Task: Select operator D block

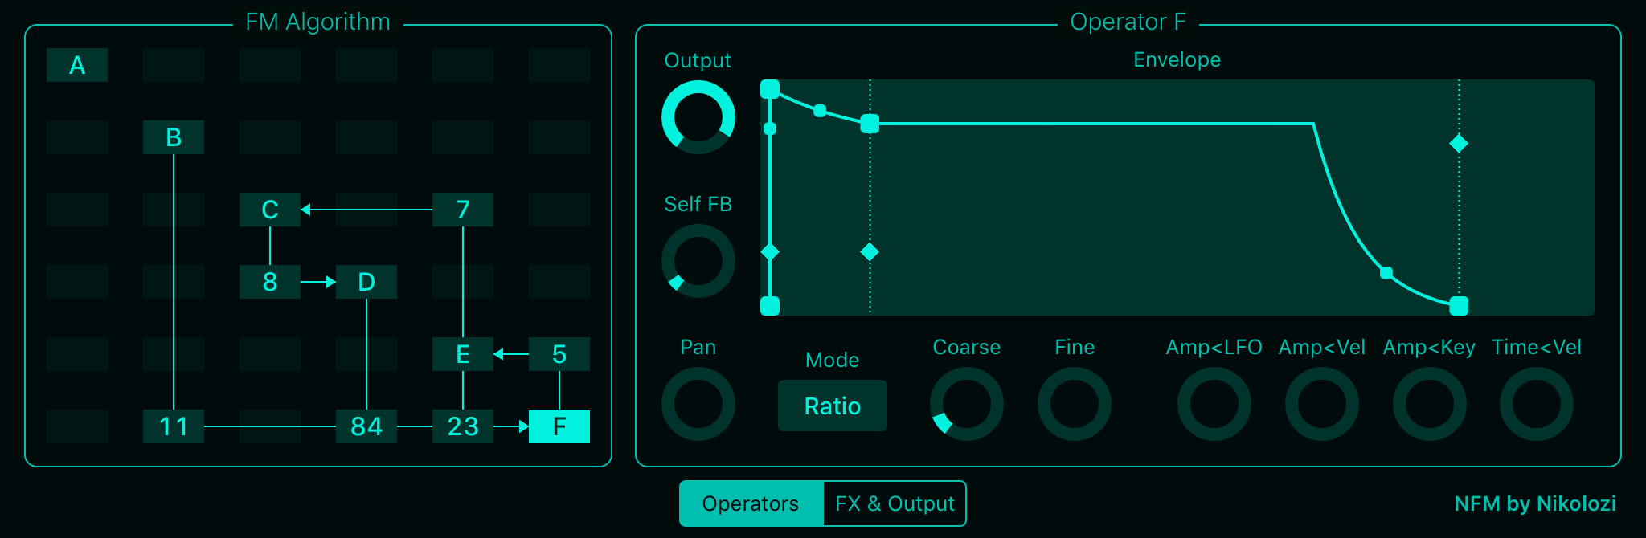Action: coord(366,282)
